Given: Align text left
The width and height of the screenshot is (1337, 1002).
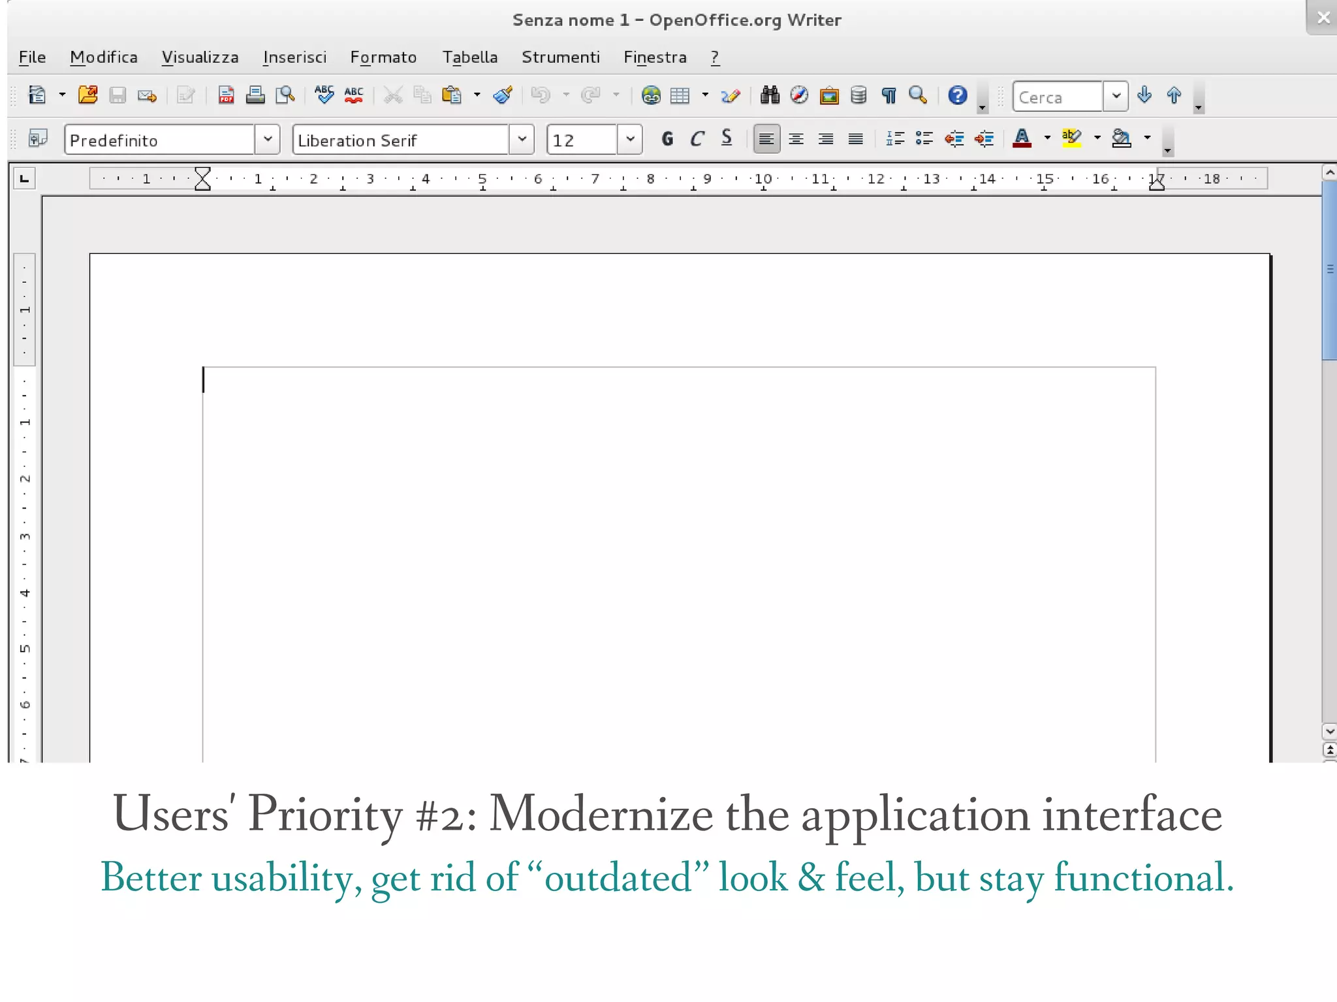Looking at the screenshot, I should click(766, 139).
